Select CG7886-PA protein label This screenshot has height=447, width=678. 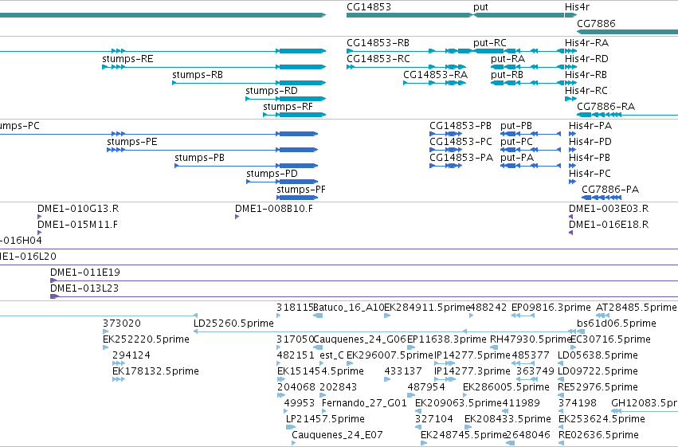tap(610, 190)
